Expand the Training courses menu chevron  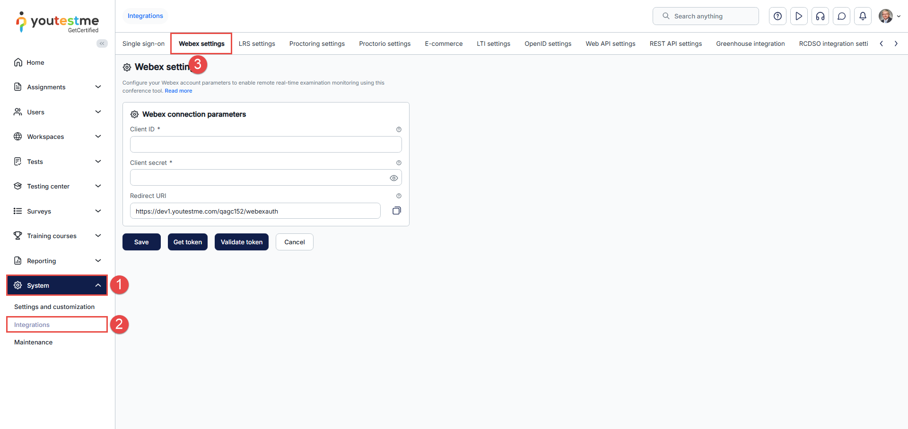pos(98,236)
